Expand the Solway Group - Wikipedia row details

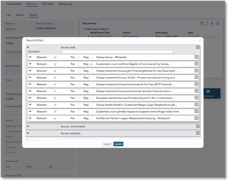tap(30, 57)
